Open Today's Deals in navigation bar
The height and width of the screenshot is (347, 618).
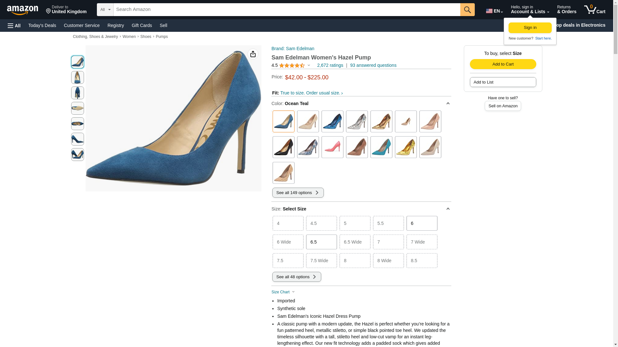click(42, 25)
